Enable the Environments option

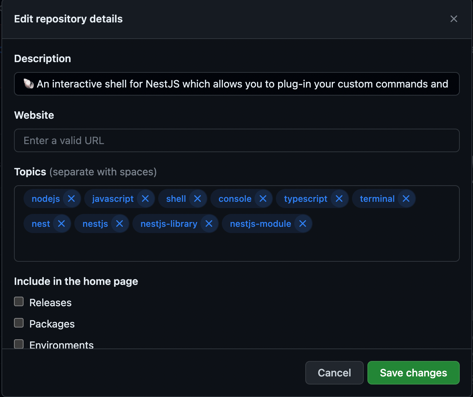tap(19, 344)
